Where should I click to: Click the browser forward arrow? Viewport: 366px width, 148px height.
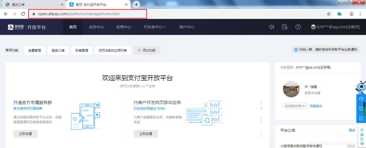click(14, 14)
